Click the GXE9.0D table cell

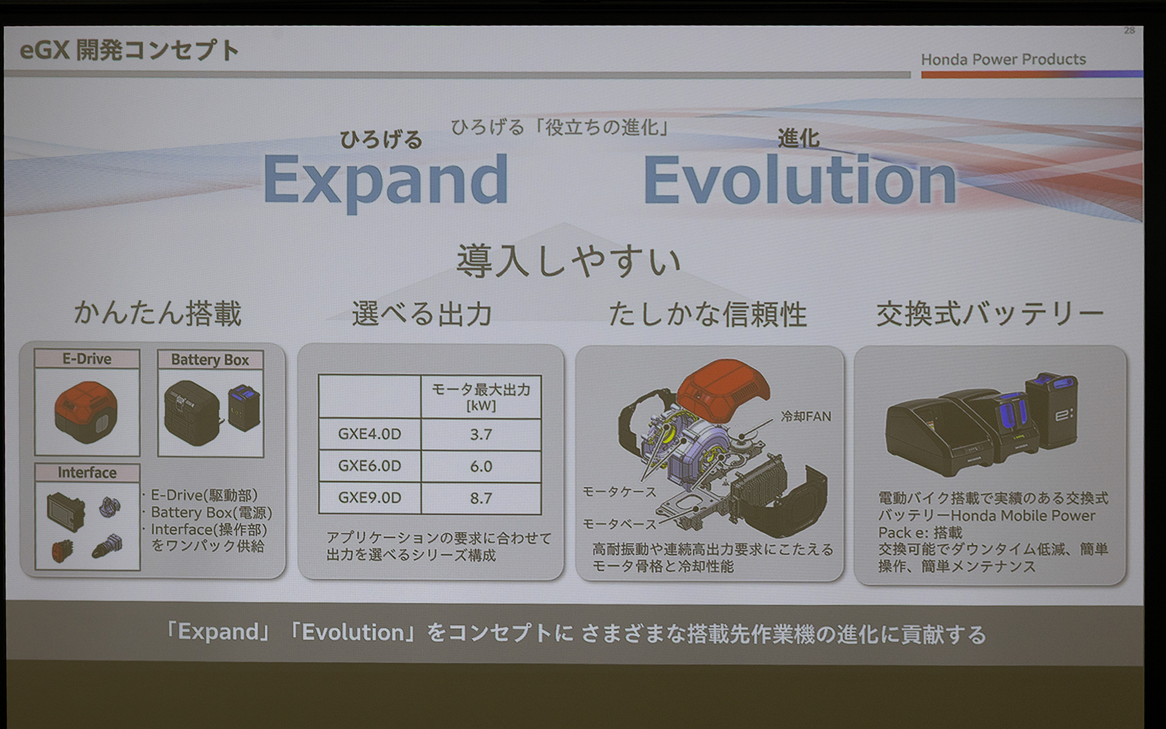pos(370,498)
